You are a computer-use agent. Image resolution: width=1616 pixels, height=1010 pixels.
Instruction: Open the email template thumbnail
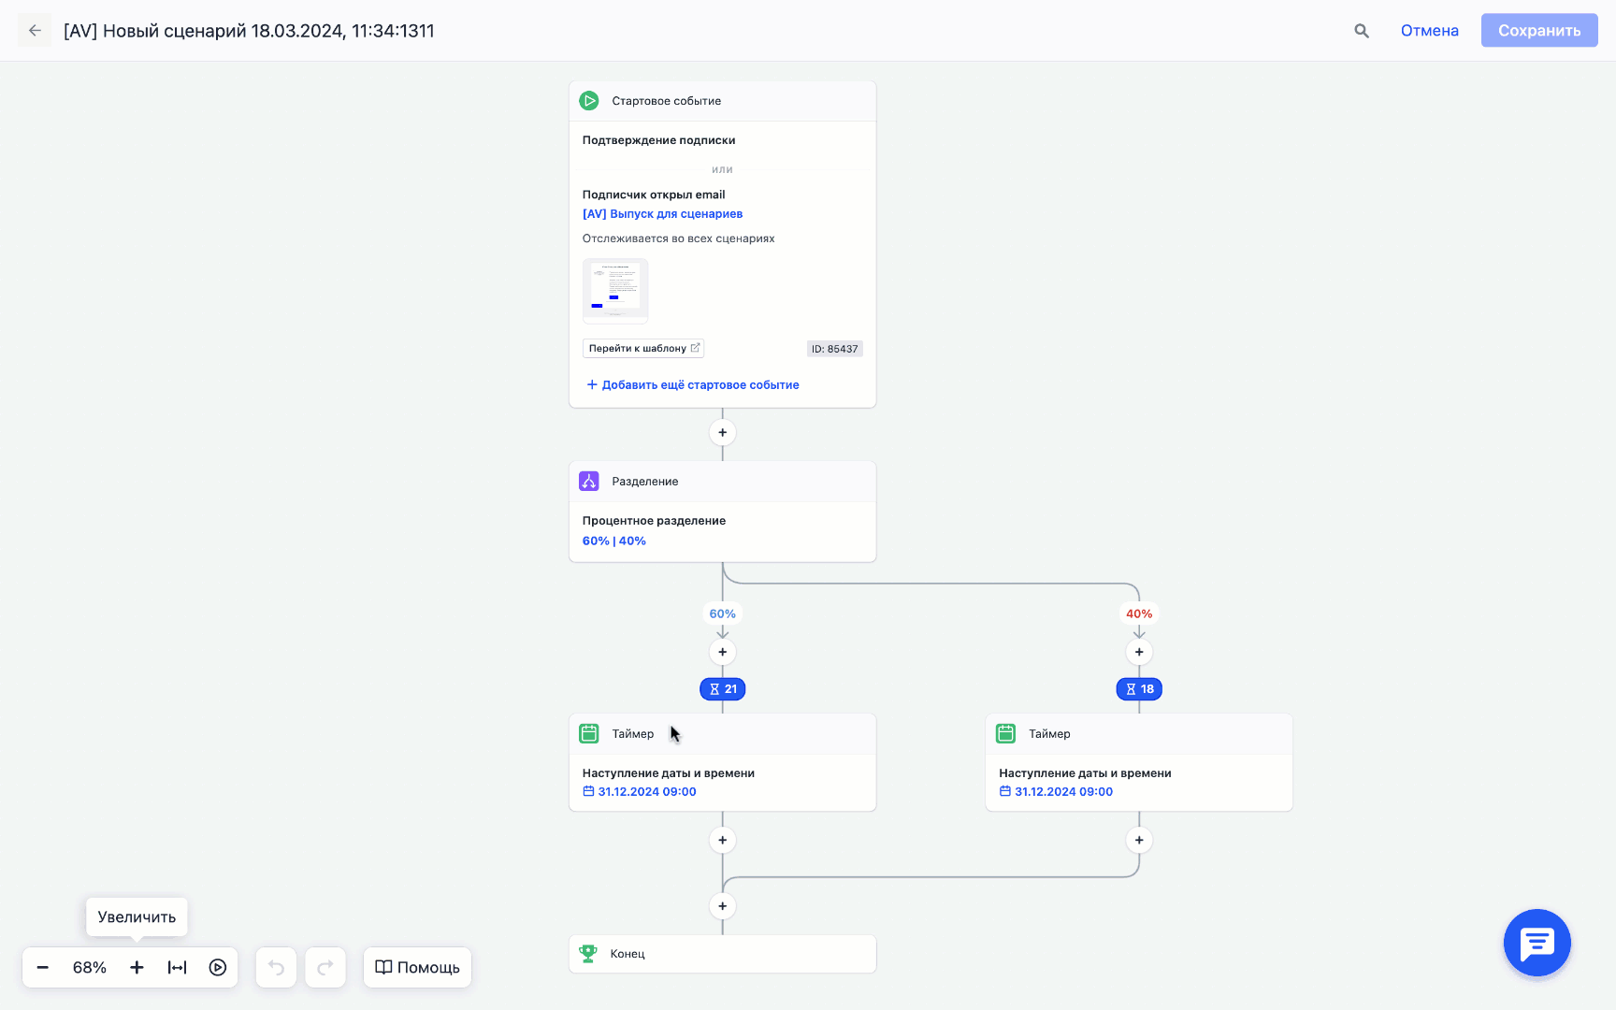coord(615,290)
